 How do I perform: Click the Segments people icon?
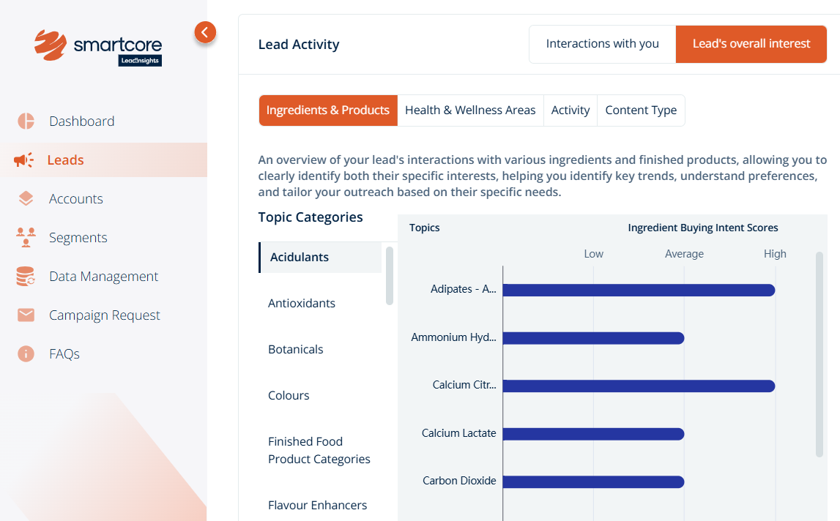pyautogui.click(x=26, y=237)
